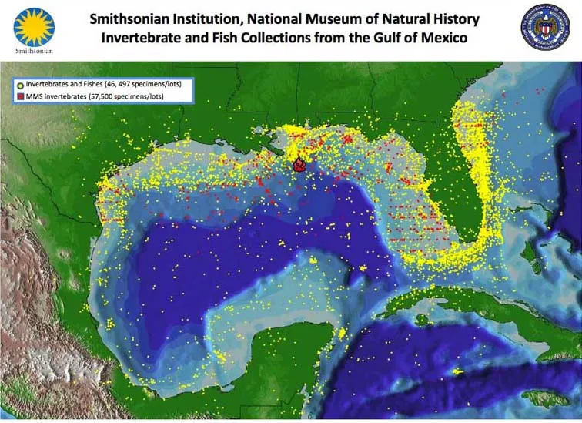This screenshot has height=423, width=582.
Task: Click the Smithsonian sunburst logo
Action: click(34, 28)
